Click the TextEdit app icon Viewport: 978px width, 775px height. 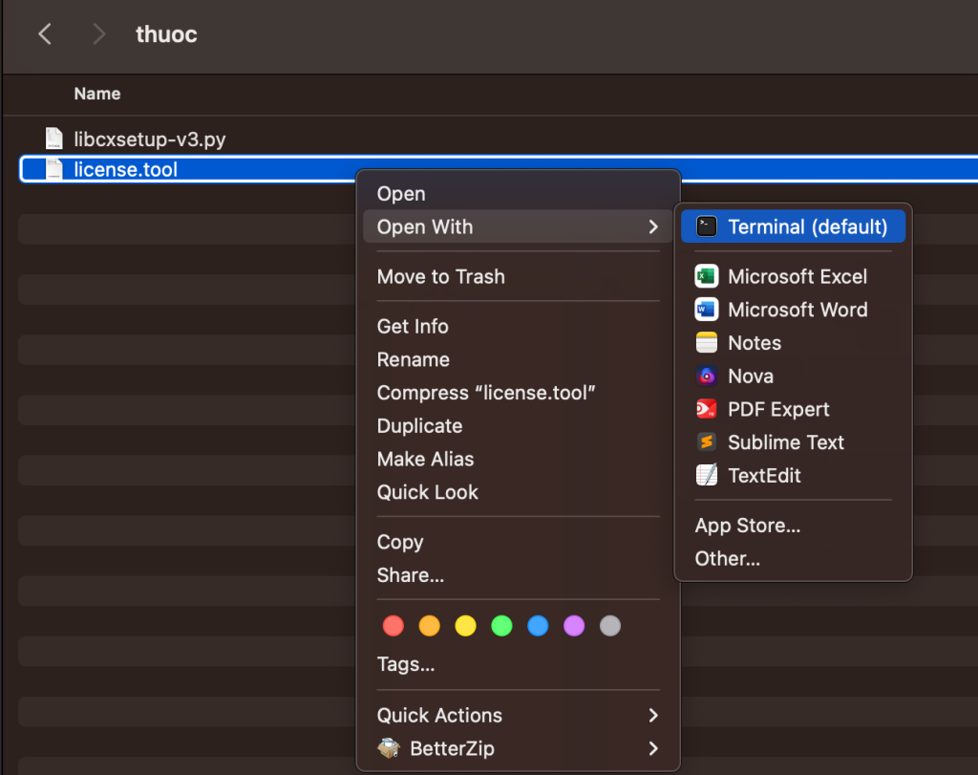707,475
